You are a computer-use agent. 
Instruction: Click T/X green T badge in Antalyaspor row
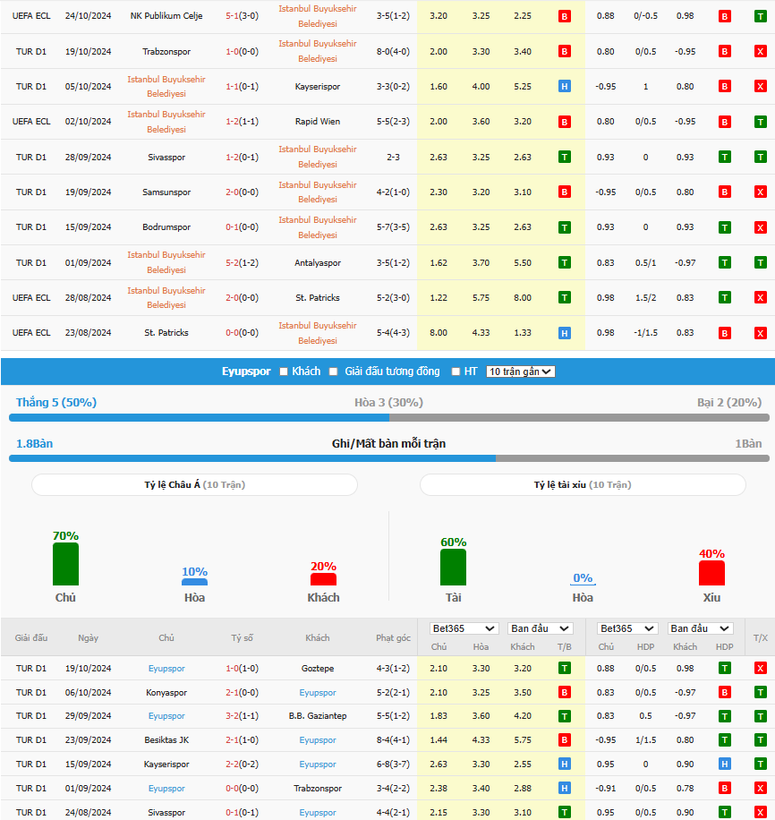(761, 262)
